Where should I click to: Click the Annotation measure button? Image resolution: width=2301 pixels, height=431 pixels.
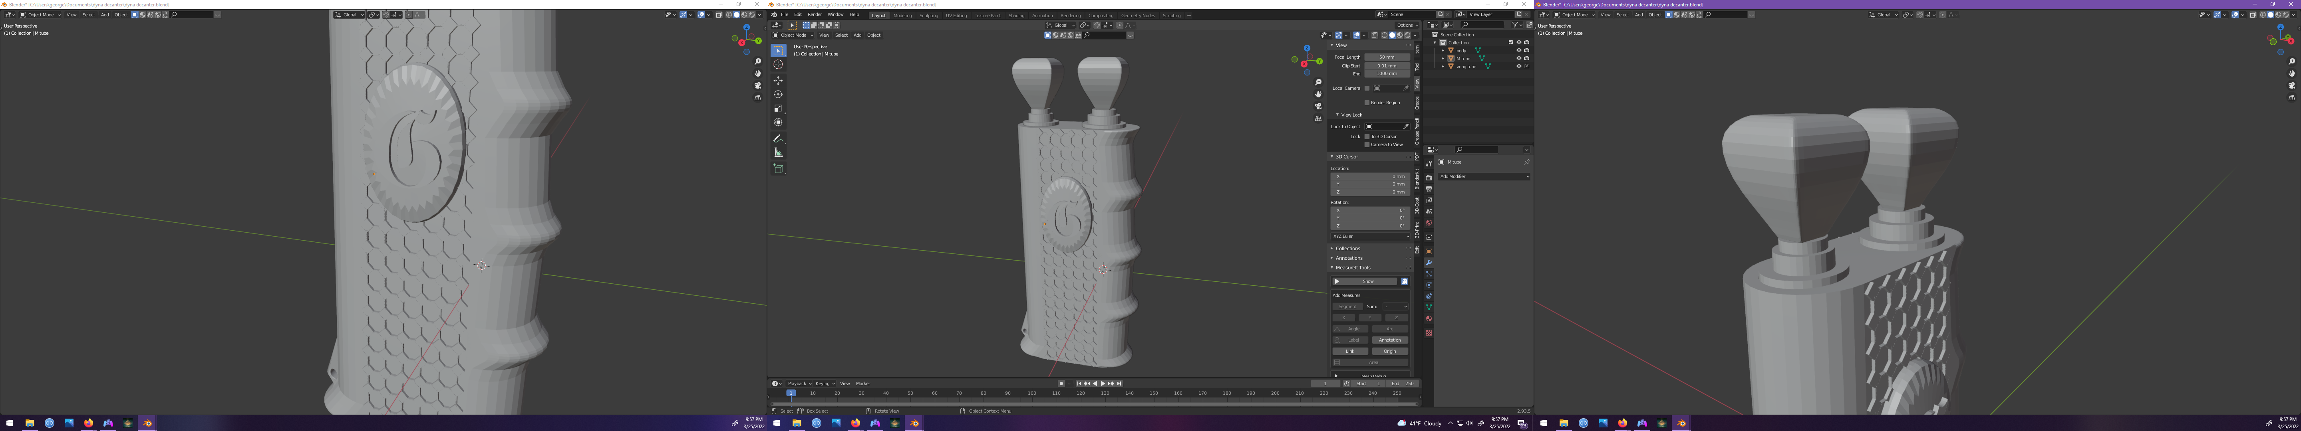coord(1389,340)
